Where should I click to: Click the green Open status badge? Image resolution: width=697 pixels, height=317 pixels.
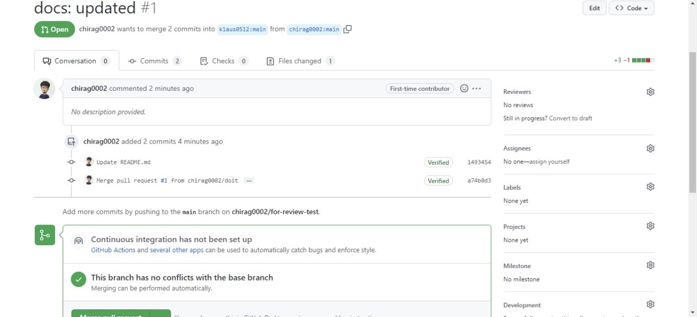pos(54,29)
